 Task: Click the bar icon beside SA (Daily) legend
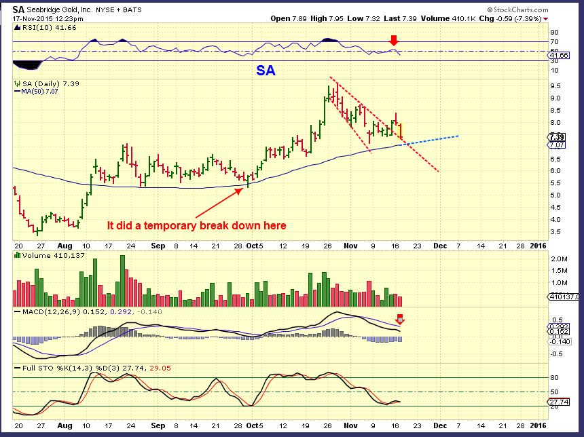[17, 83]
